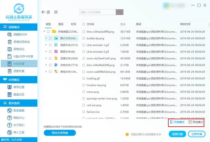Expand the 视频文件(2573) node
The height and width of the screenshot is (142, 210).
[x=46, y=45]
